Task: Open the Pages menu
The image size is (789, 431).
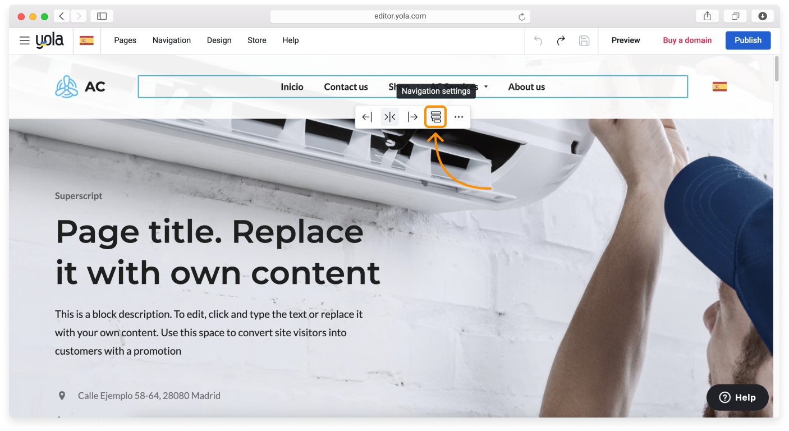Action: (x=125, y=40)
